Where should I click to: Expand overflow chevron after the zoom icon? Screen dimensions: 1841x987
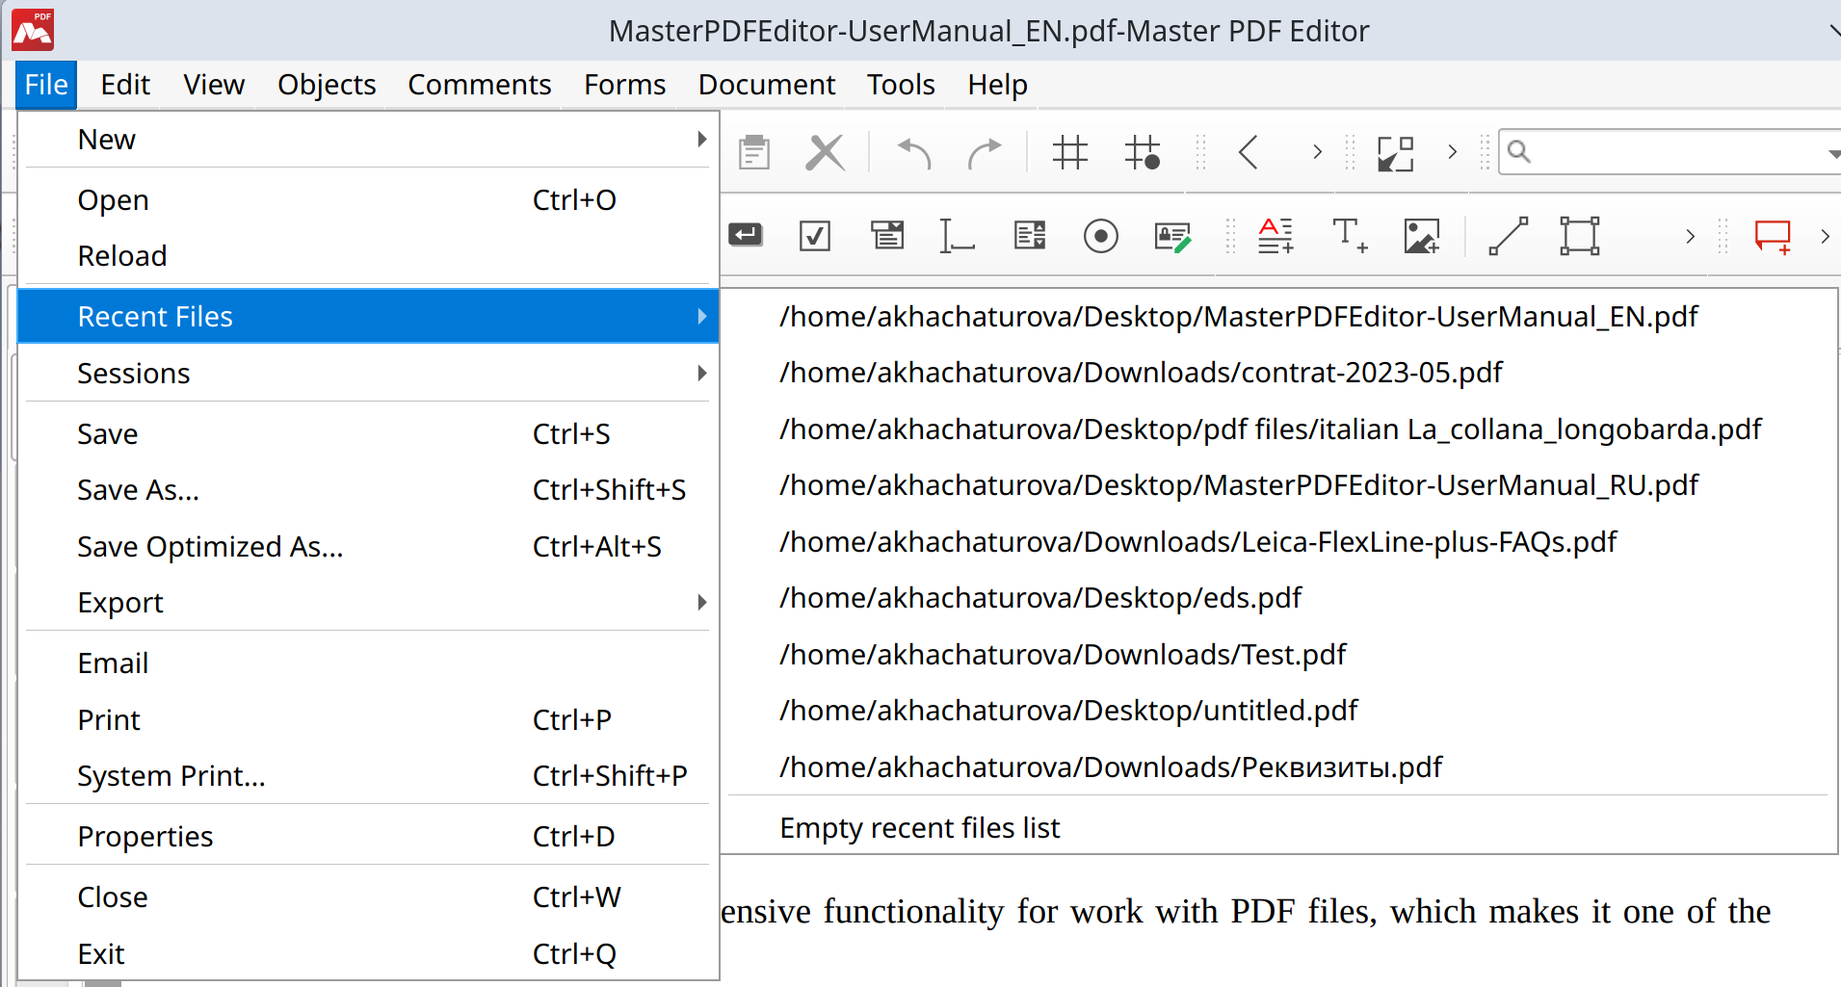tap(1452, 152)
